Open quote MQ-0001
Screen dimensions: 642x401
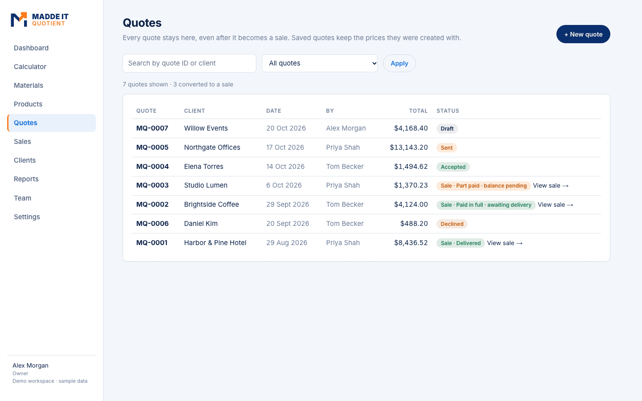[152, 243]
